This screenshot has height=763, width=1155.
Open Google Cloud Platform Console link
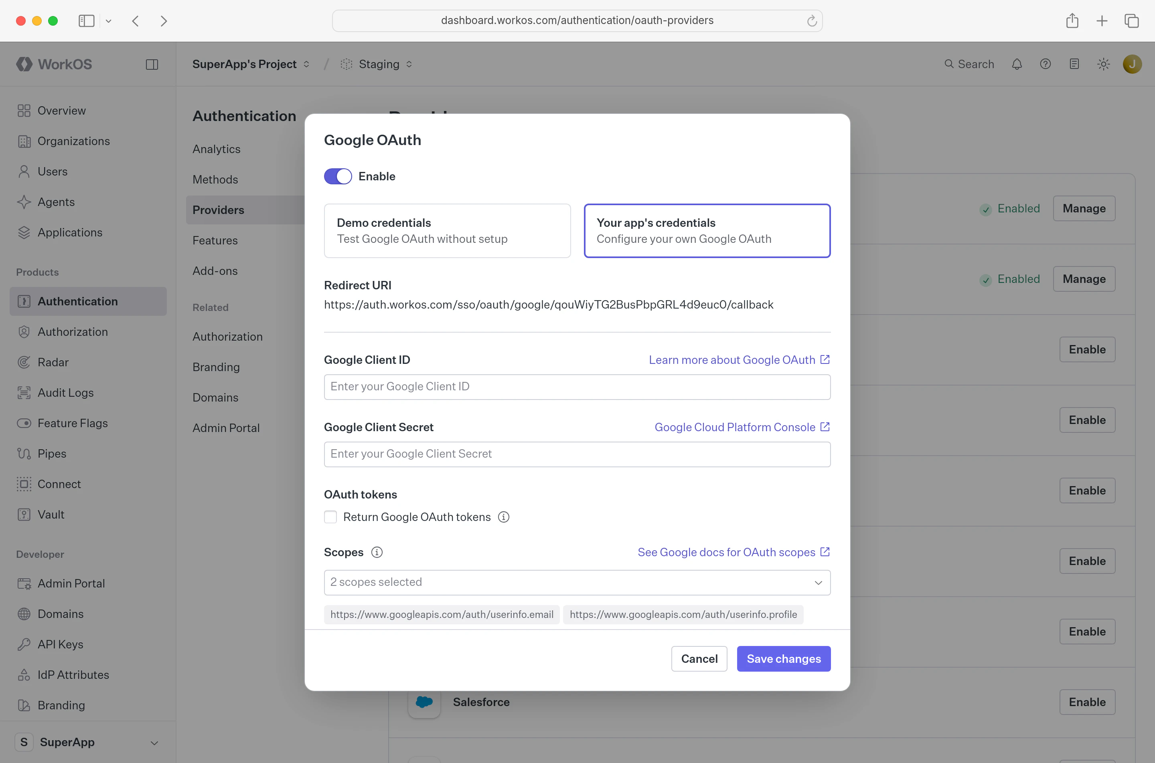point(742,427)
